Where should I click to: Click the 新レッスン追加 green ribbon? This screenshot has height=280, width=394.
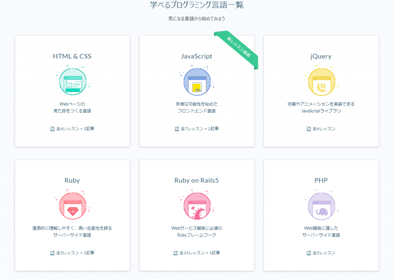(x=237, y=49)
